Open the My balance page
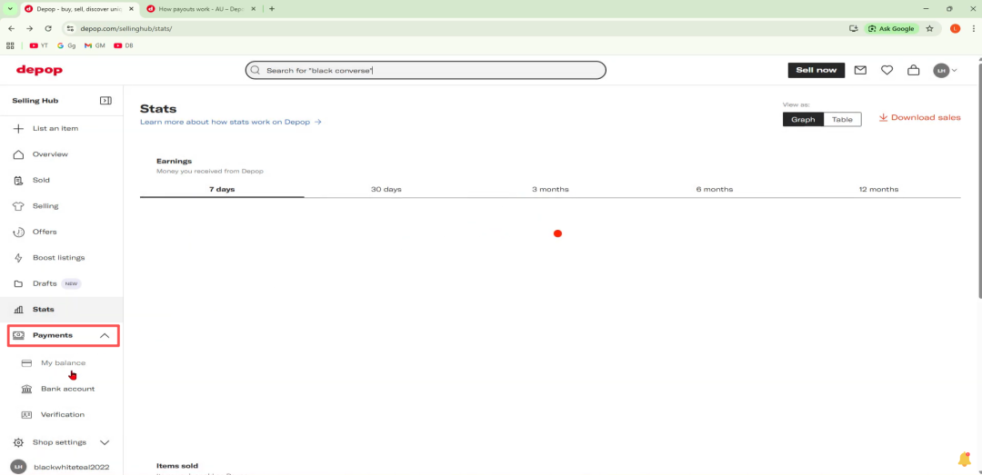This screenshot has height=475, width=982. [64, 363]
